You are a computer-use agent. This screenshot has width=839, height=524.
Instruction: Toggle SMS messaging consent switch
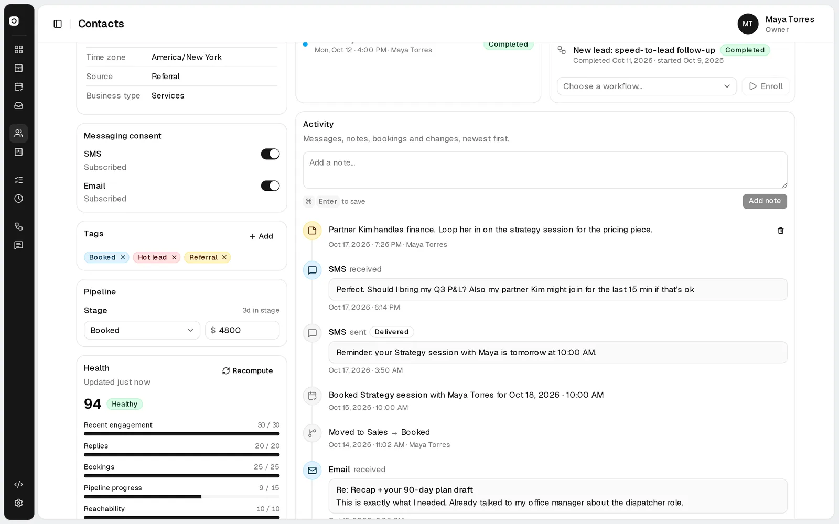270,154
